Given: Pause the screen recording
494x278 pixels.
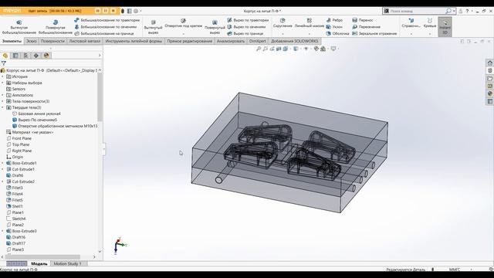Looking at the screenshot, I should pyautogui.click(x=105, y=11).
